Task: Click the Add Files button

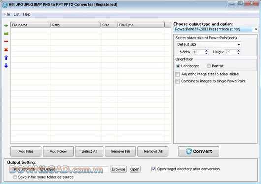Action: pos(26,151)
